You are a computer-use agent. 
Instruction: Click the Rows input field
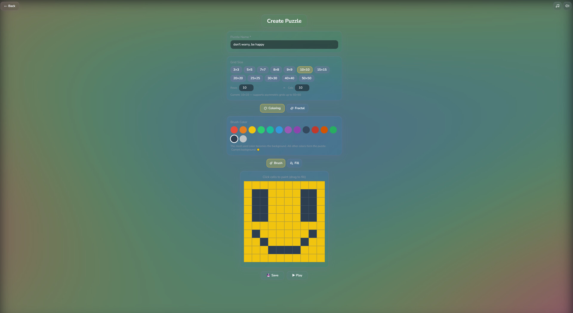tap(246, 88)
